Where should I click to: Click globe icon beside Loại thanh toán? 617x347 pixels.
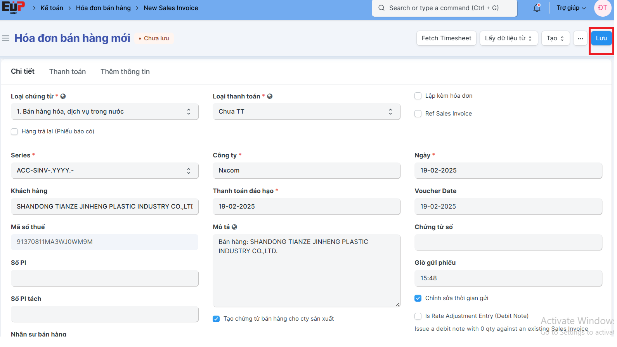(x=270, y=97)
